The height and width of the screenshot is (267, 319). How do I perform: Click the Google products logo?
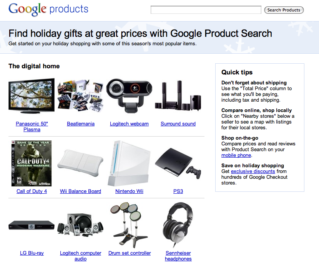tap(48, 10)
